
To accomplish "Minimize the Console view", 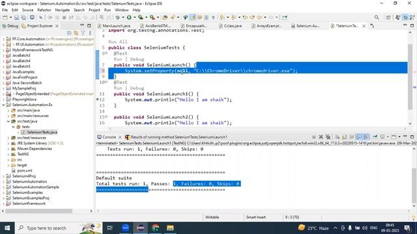I will point(405,136).
